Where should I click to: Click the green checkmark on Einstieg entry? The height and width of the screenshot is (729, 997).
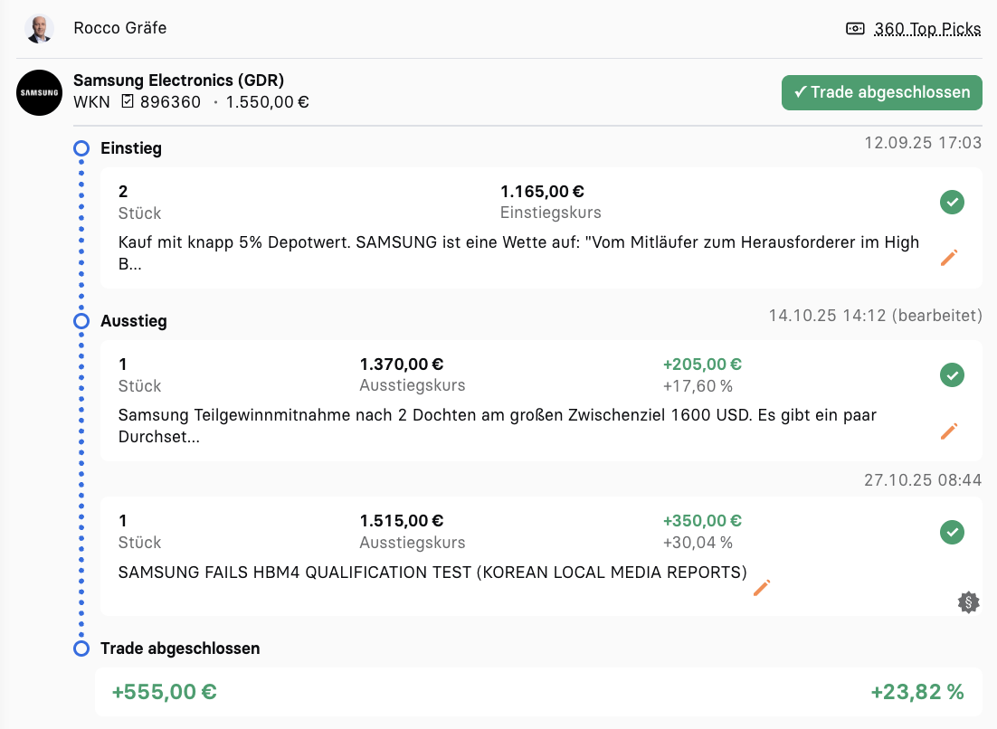point(951,203)
